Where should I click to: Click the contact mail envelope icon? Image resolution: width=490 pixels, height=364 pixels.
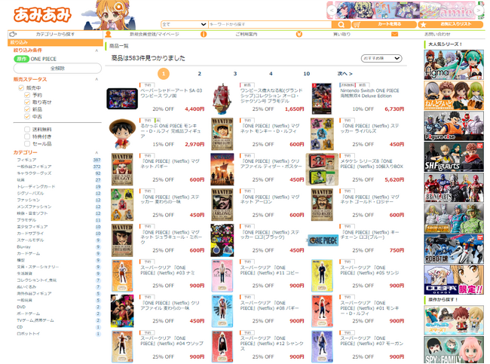[394, 34]
